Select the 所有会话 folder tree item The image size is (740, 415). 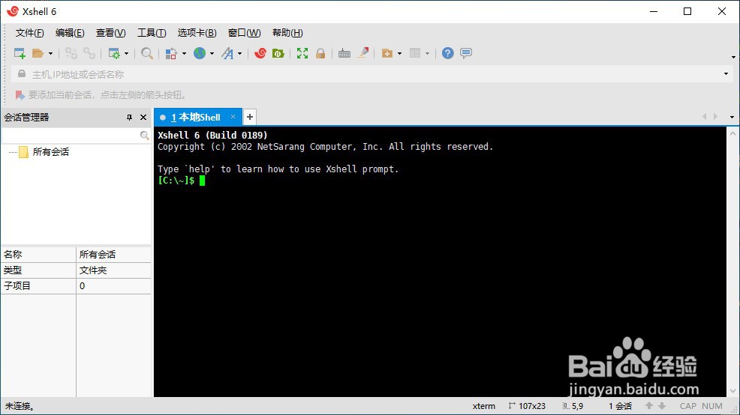coord(50,152)
